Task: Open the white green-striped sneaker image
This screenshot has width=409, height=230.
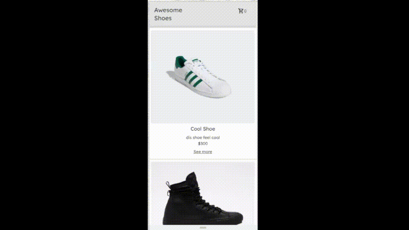Action: click(203, 76)
